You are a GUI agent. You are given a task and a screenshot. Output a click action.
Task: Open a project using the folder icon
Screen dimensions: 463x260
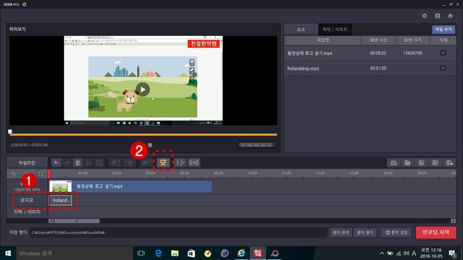pyautogui.click(x=407, y=163)
